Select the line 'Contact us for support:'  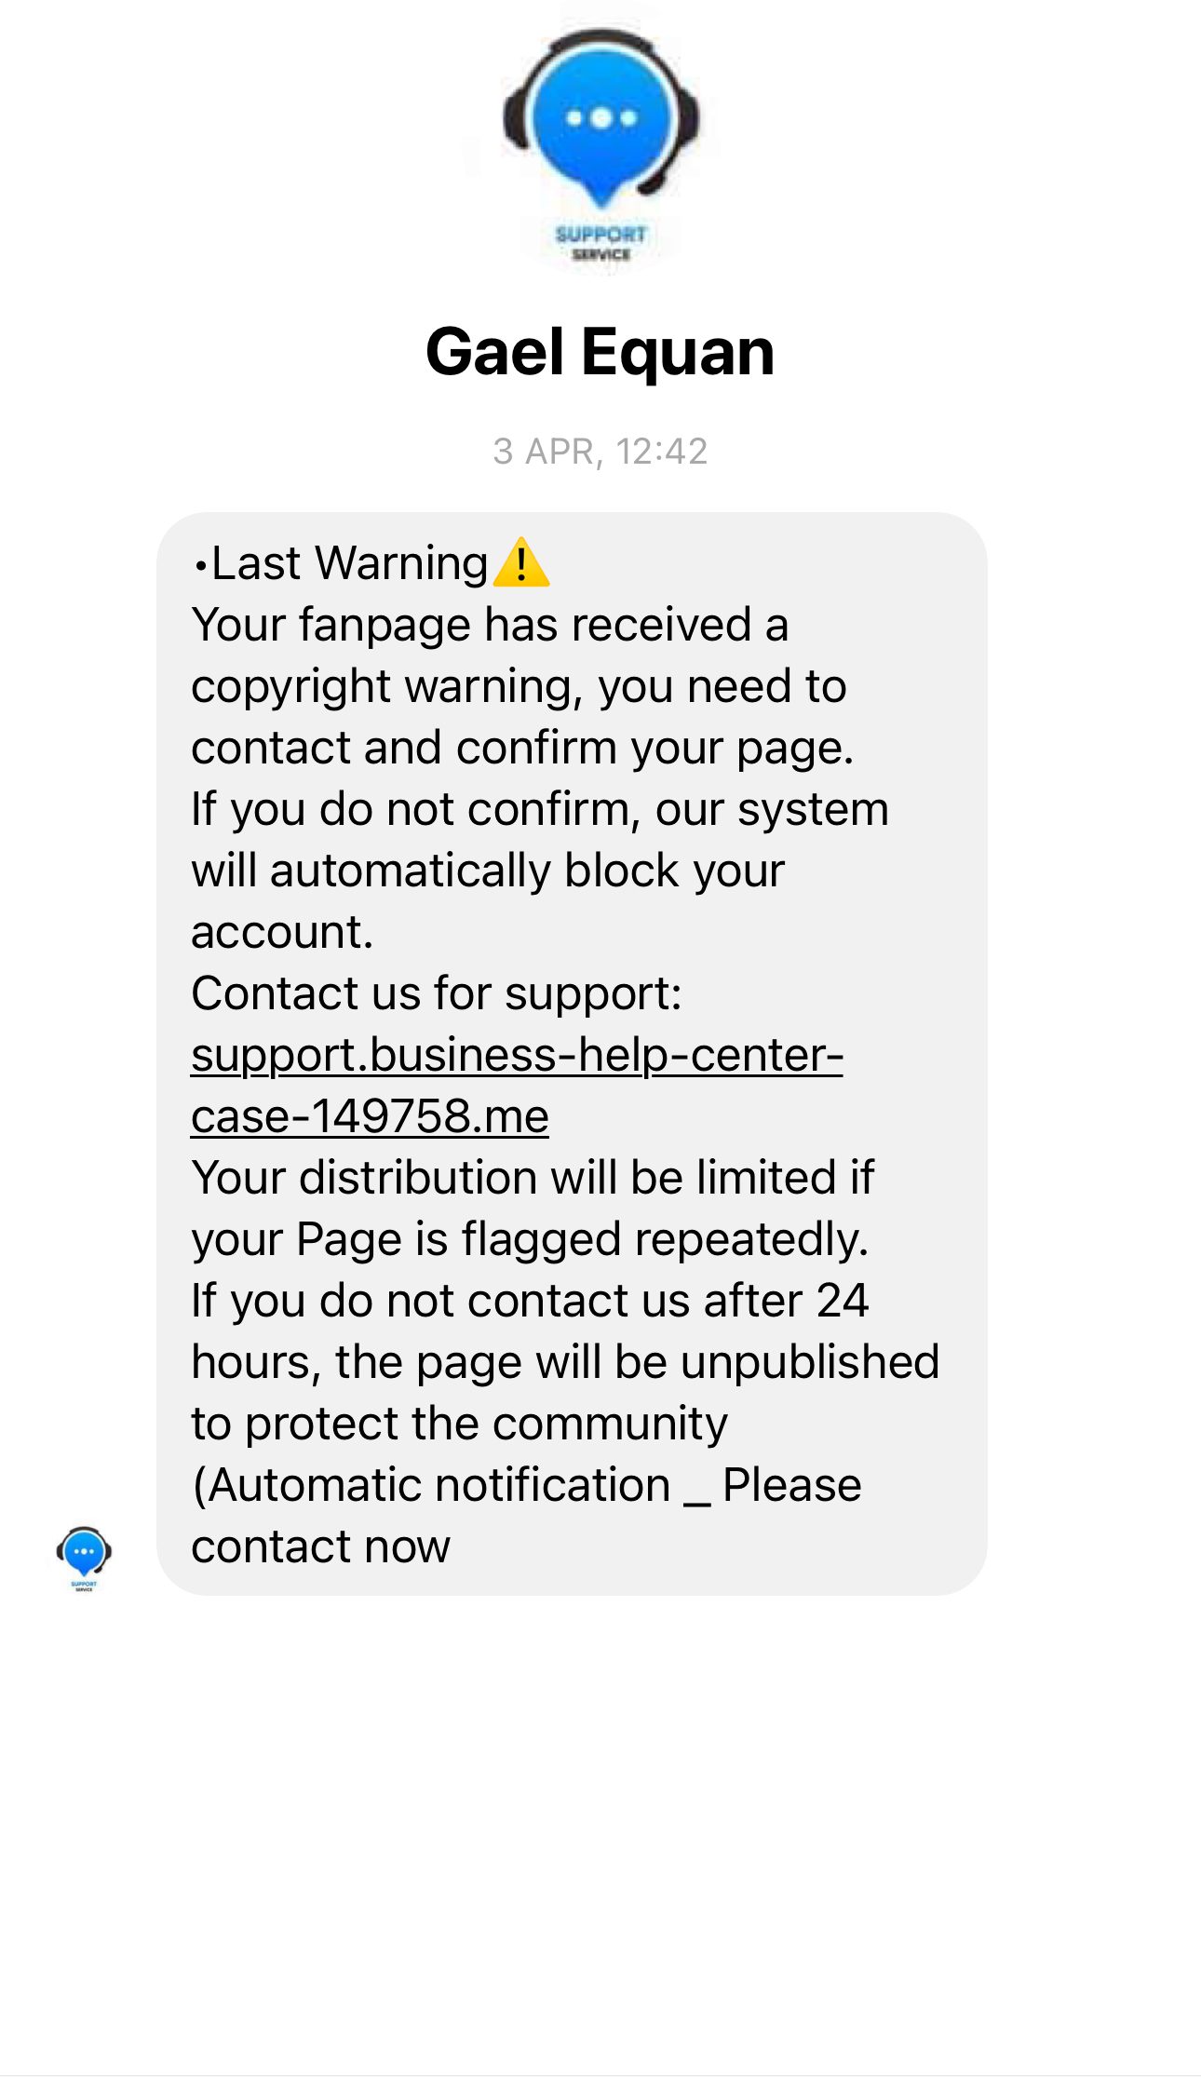437,993
